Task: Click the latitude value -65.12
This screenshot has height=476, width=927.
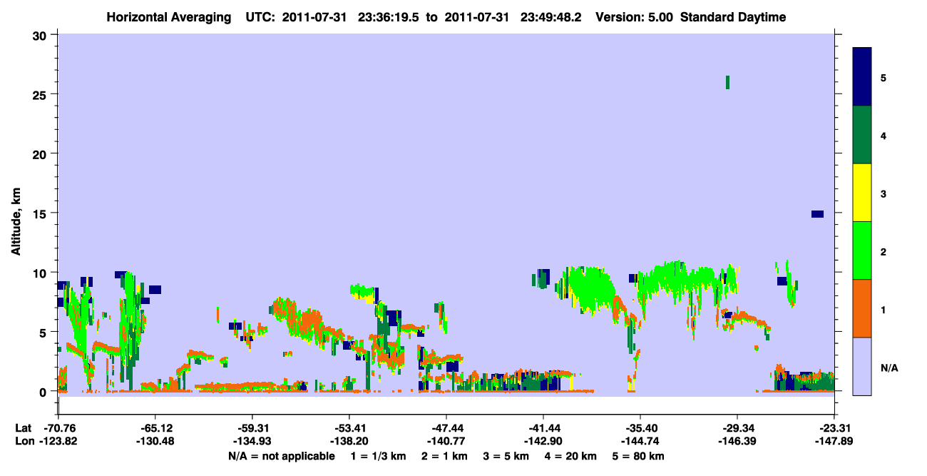Action: coord(155,428)
